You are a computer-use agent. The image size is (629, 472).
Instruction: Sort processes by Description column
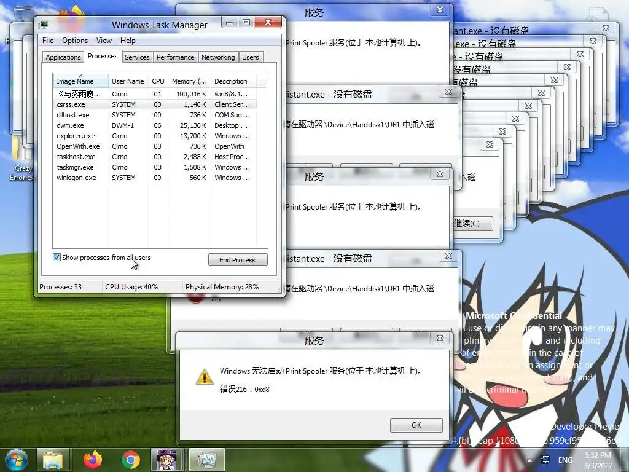pos(233,81)
